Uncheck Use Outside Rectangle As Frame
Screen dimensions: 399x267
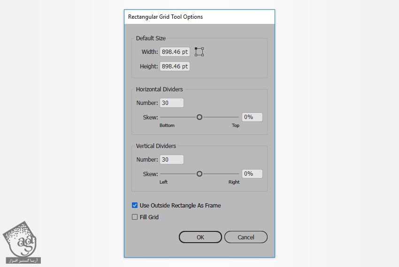point(135,205)
